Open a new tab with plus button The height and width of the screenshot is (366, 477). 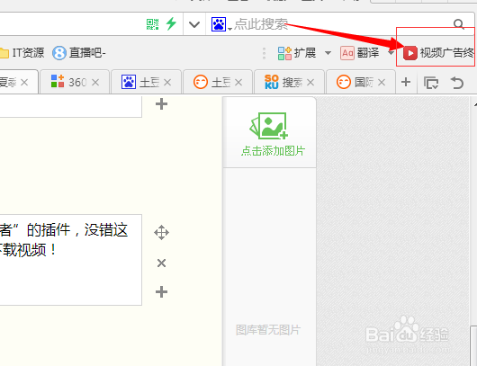click(x=406, y=82)
